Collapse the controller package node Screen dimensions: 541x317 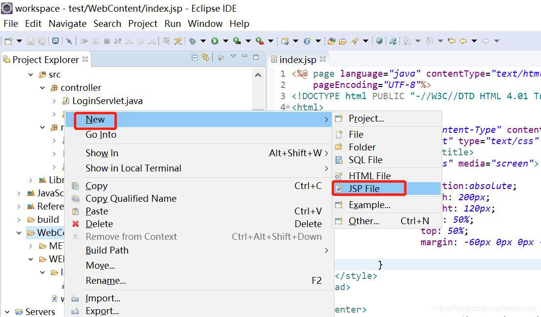coord(43,88)
